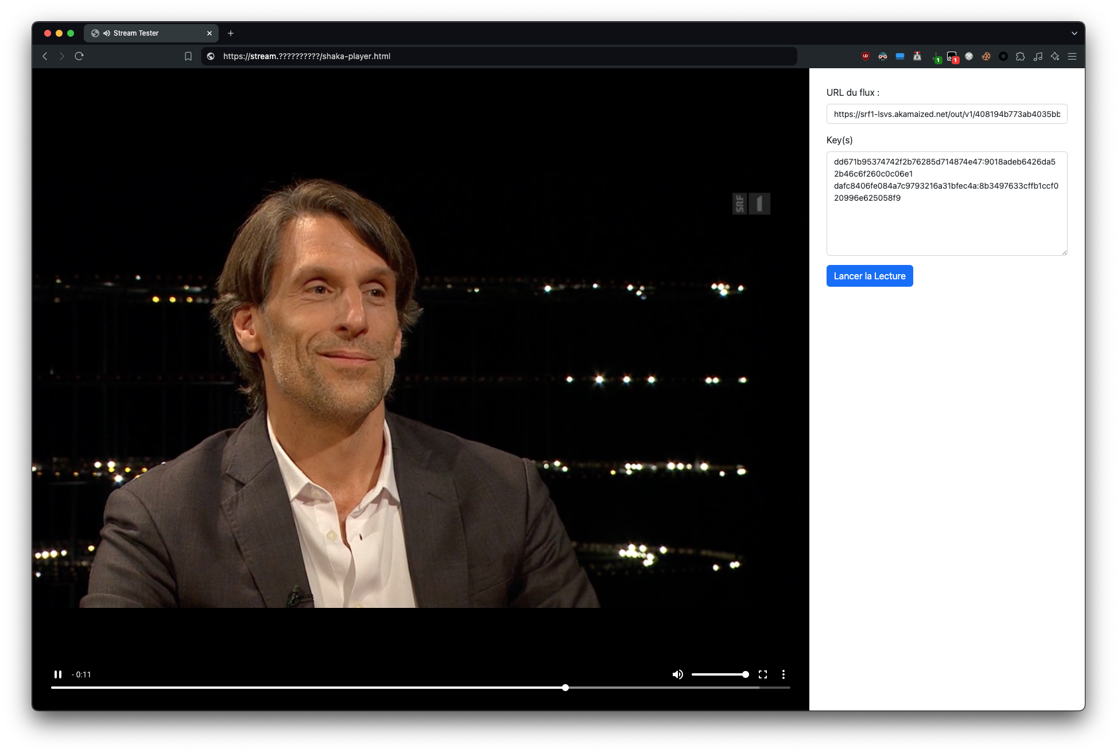Expand the tab list chevron at top right
The image size is (1117, 753).
tap(1074, 33)
